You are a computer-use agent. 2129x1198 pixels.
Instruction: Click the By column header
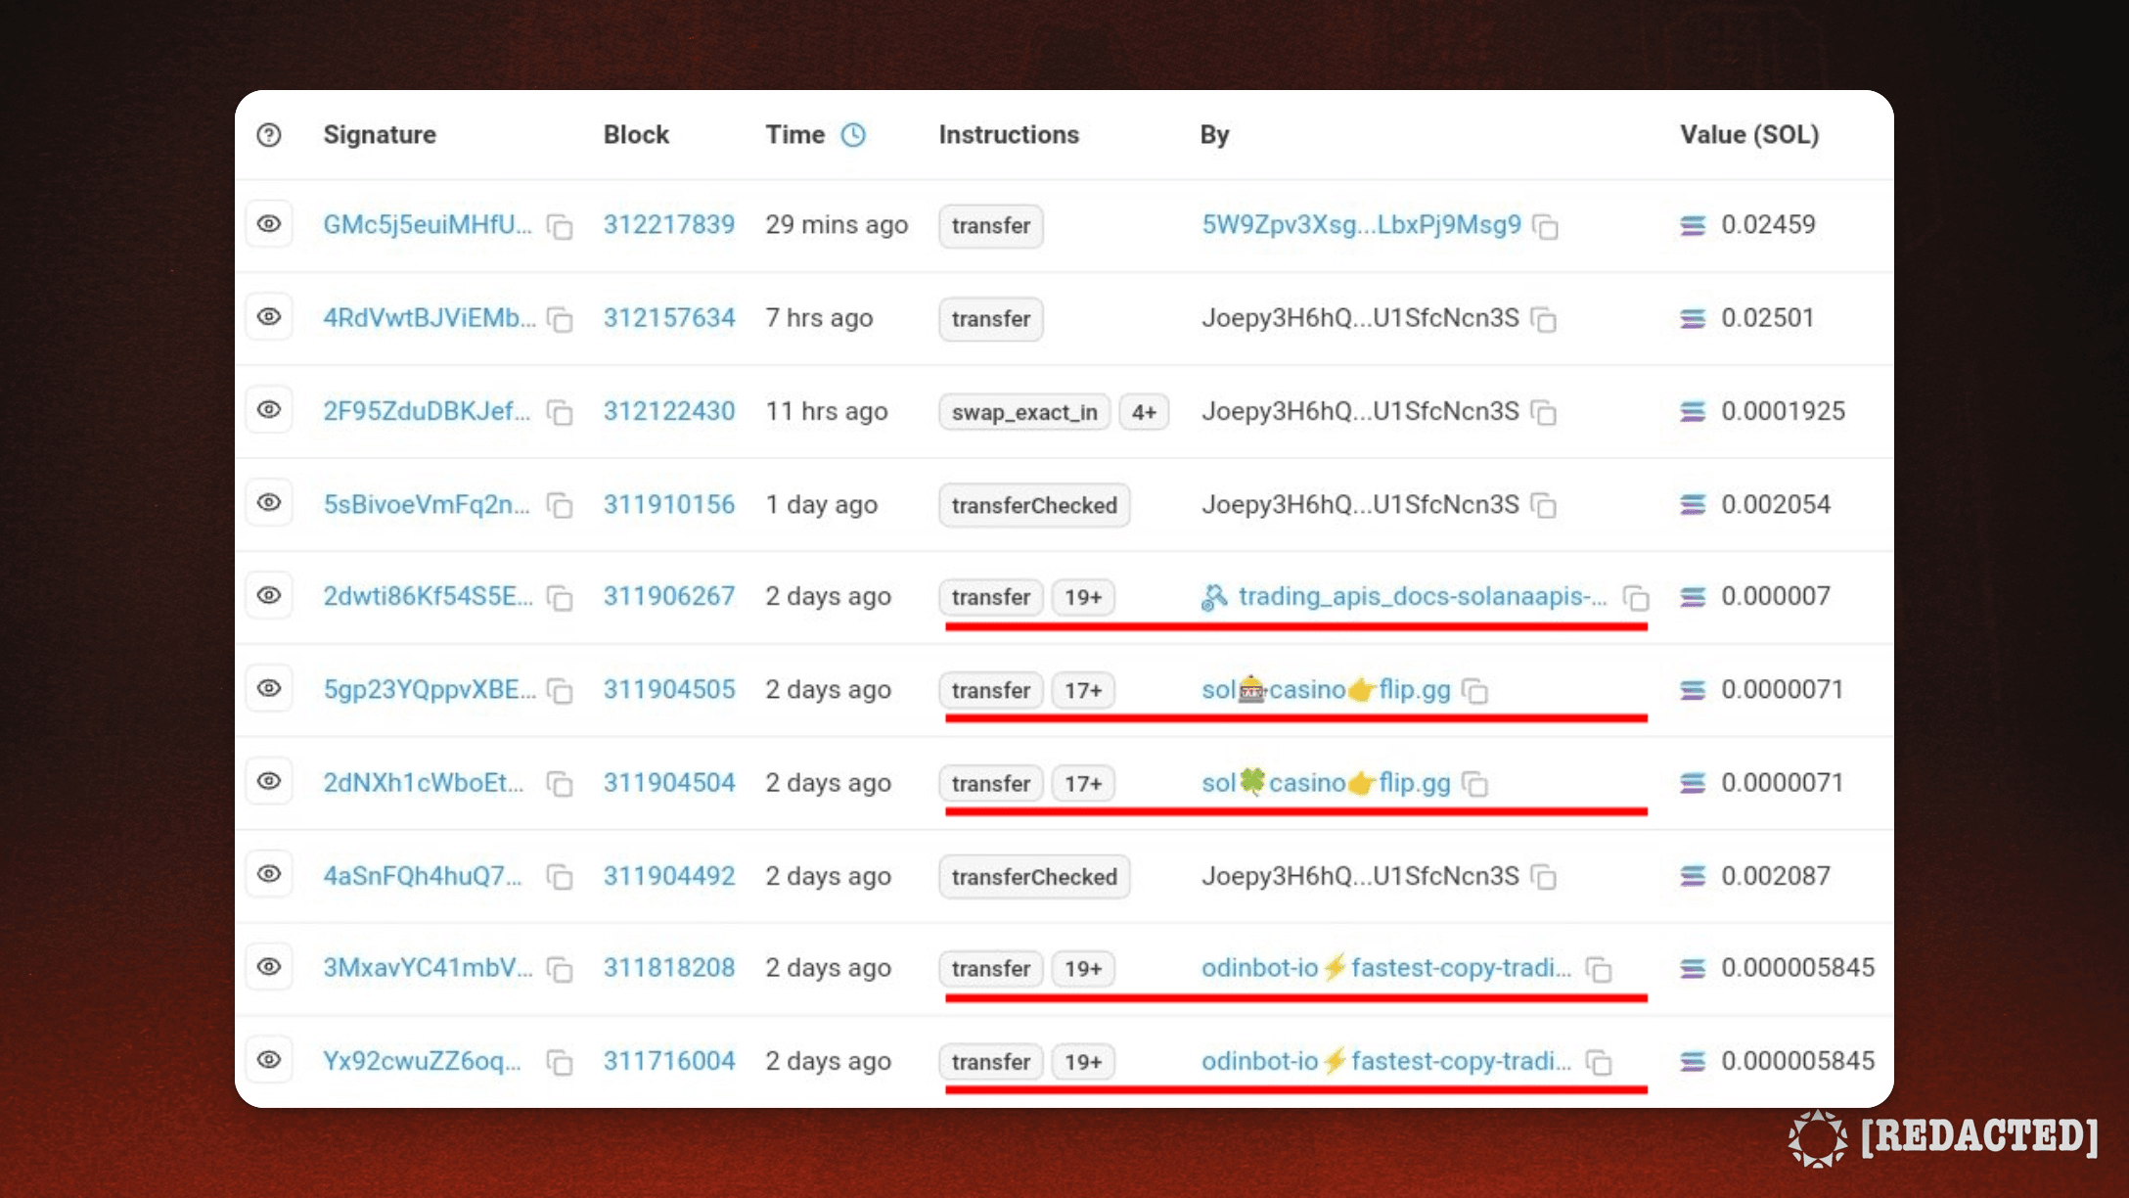(1214, 135)
